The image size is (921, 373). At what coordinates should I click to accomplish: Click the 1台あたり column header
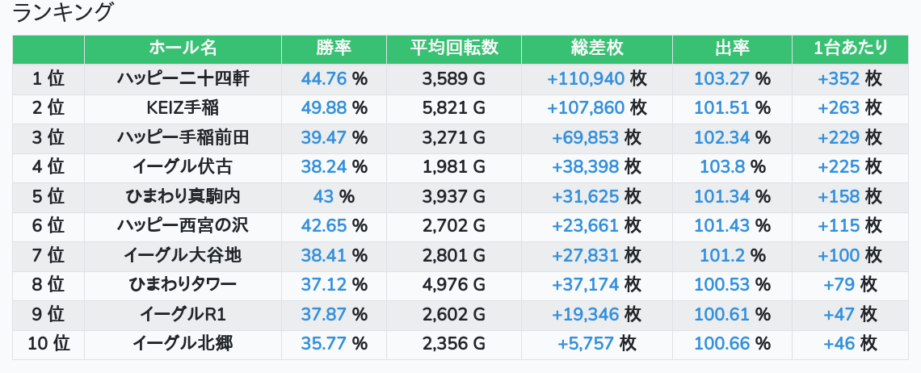pos(850,48)
